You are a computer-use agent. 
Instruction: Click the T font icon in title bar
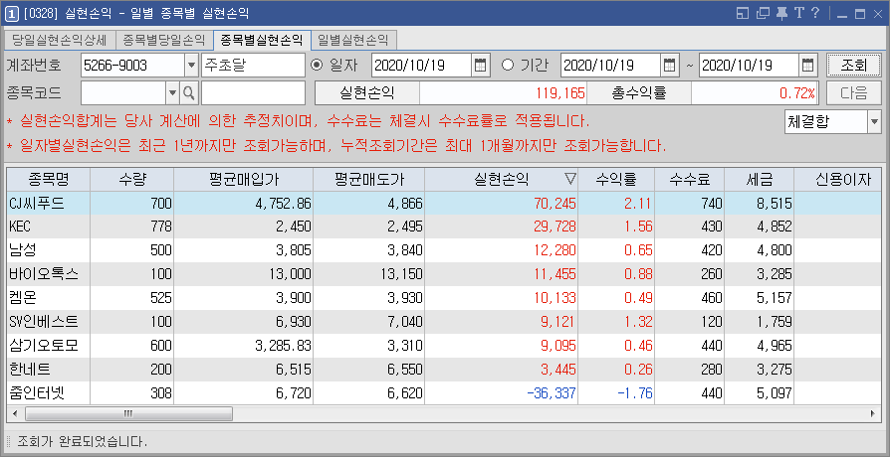point(799,13)
